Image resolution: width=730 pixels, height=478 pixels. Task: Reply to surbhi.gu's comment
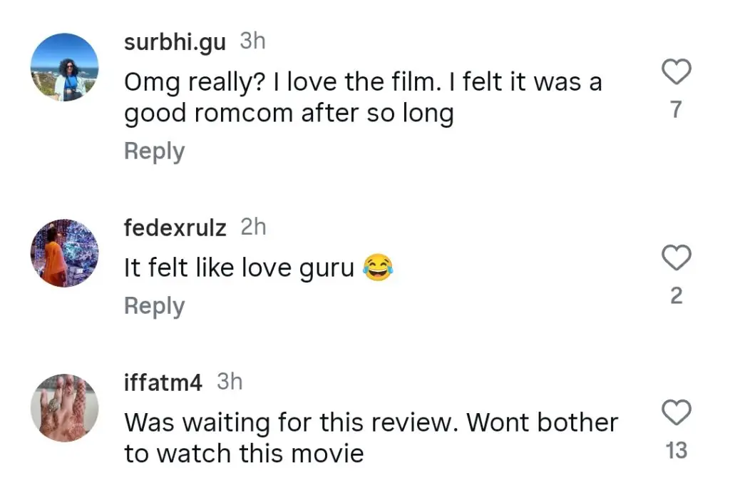click(154, 151)
